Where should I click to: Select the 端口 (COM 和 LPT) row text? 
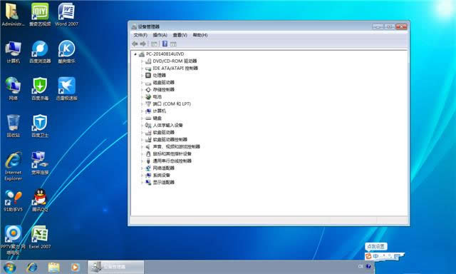[172, 104]
